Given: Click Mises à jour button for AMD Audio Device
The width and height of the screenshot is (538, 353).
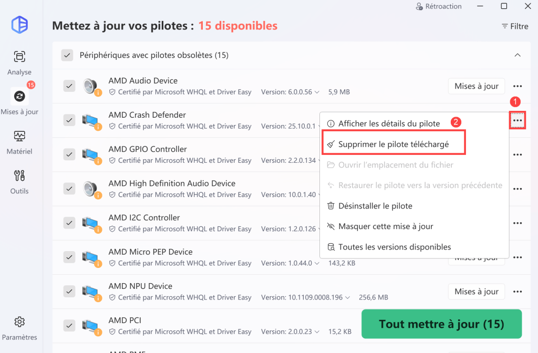Looking at the screenshot, I should pos(476,86).
